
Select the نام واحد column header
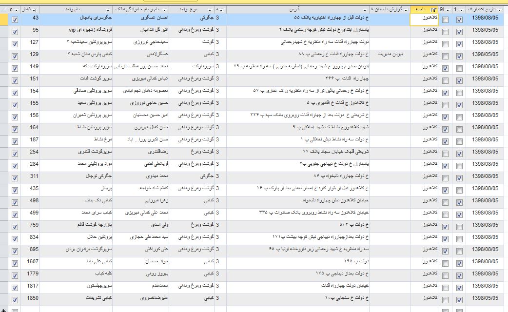(x=76, y=10)
